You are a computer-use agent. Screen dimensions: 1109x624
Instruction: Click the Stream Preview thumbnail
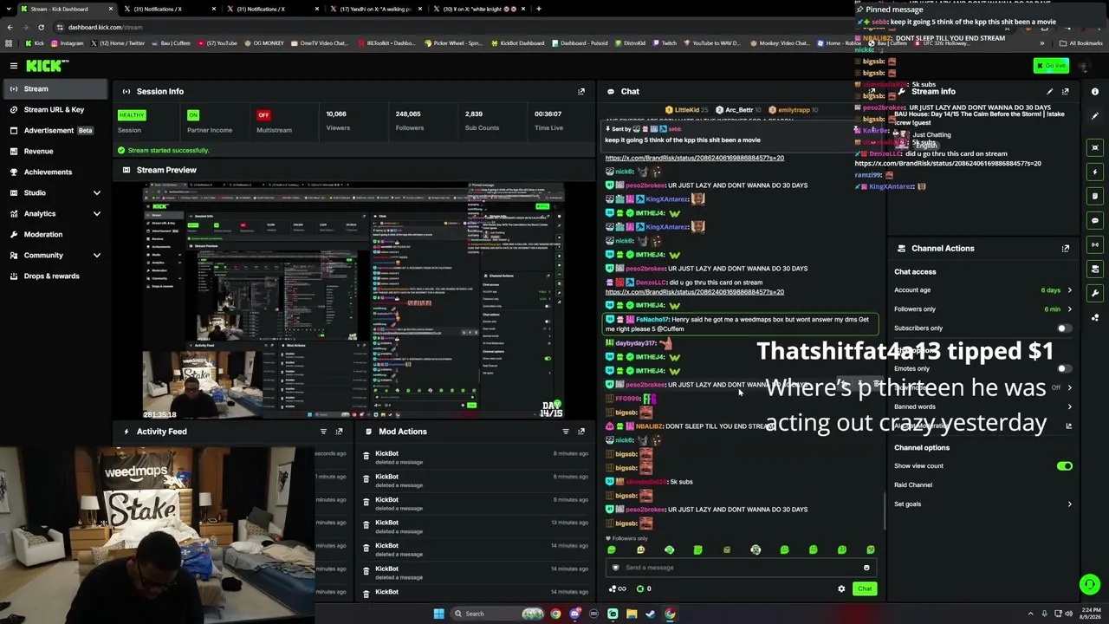pos(353,301)
